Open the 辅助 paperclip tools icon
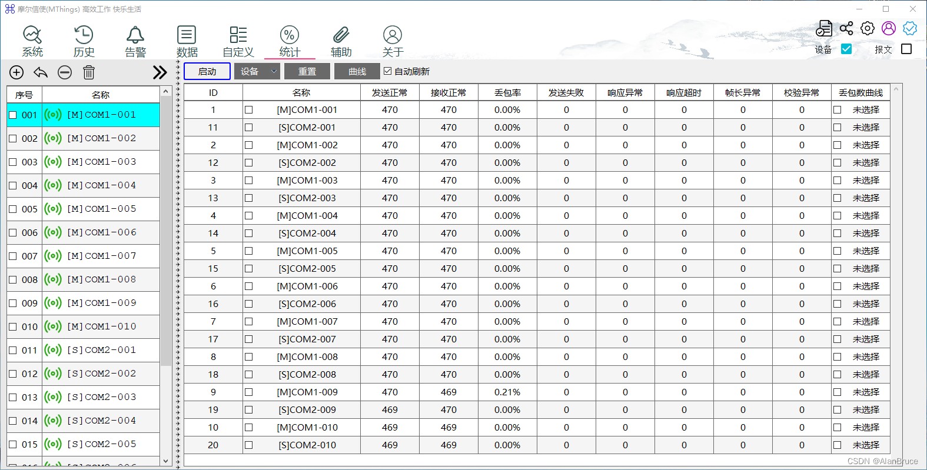 [x=341, y=41]
